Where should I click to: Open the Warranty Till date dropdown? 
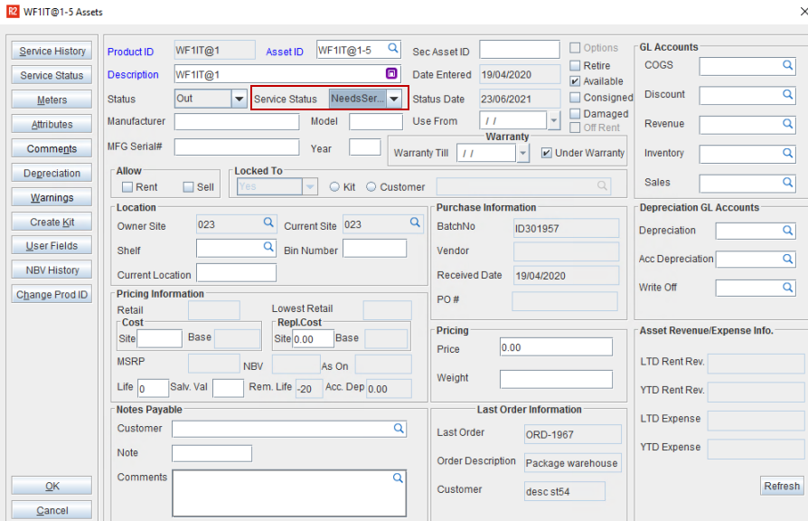tap(522, 154)
